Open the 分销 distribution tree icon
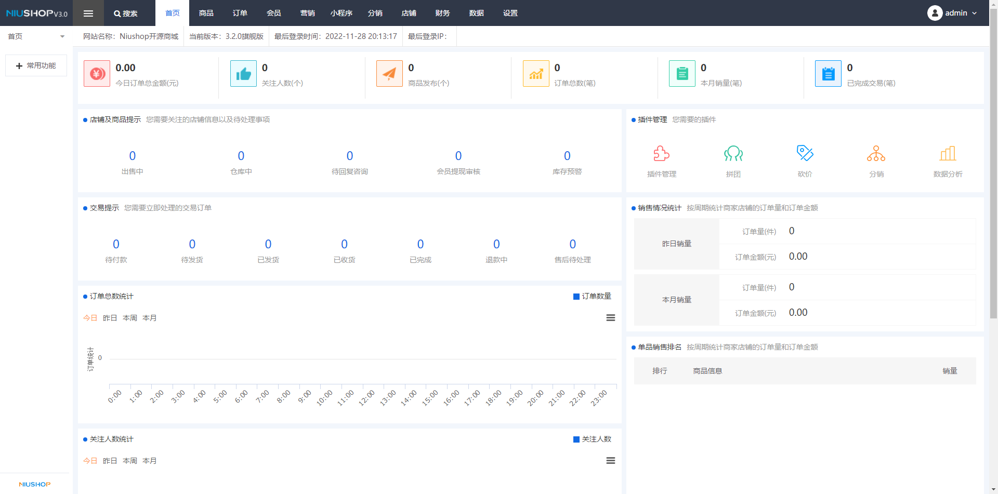 876,154
